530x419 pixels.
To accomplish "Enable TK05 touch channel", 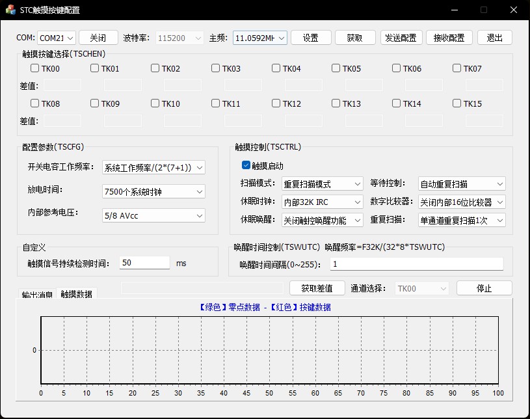I will [x=336, y=68].
